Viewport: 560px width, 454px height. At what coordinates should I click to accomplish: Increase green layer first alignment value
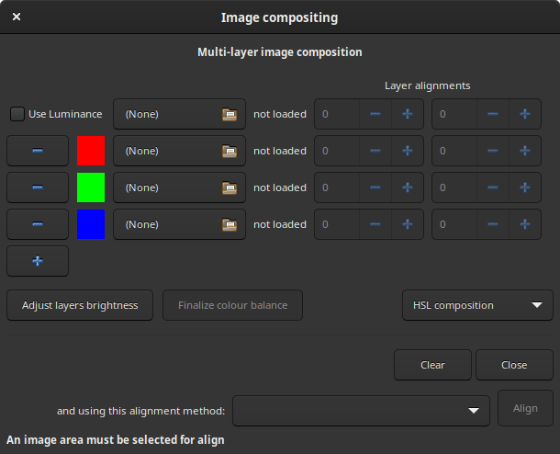pyautogui.click(x=408, y=187)
